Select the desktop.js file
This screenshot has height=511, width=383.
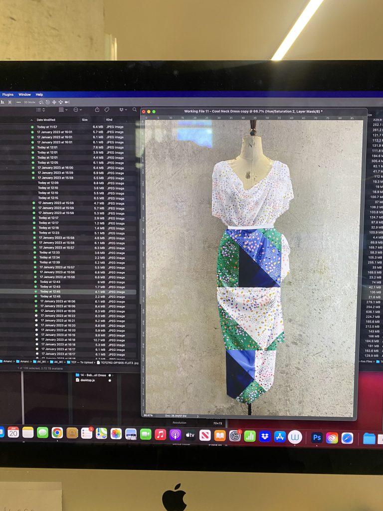(85, 380)
